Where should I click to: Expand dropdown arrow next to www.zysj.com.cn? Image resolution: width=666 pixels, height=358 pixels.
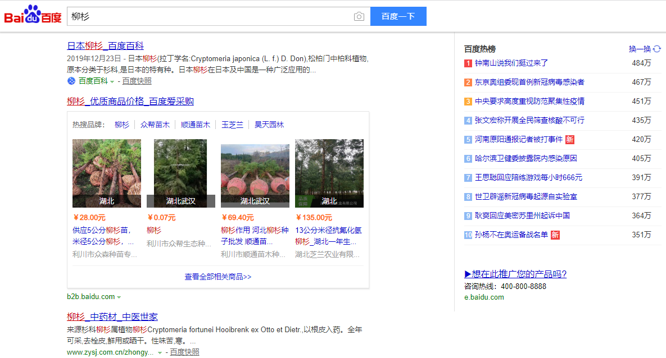click(x=160, y=353)
